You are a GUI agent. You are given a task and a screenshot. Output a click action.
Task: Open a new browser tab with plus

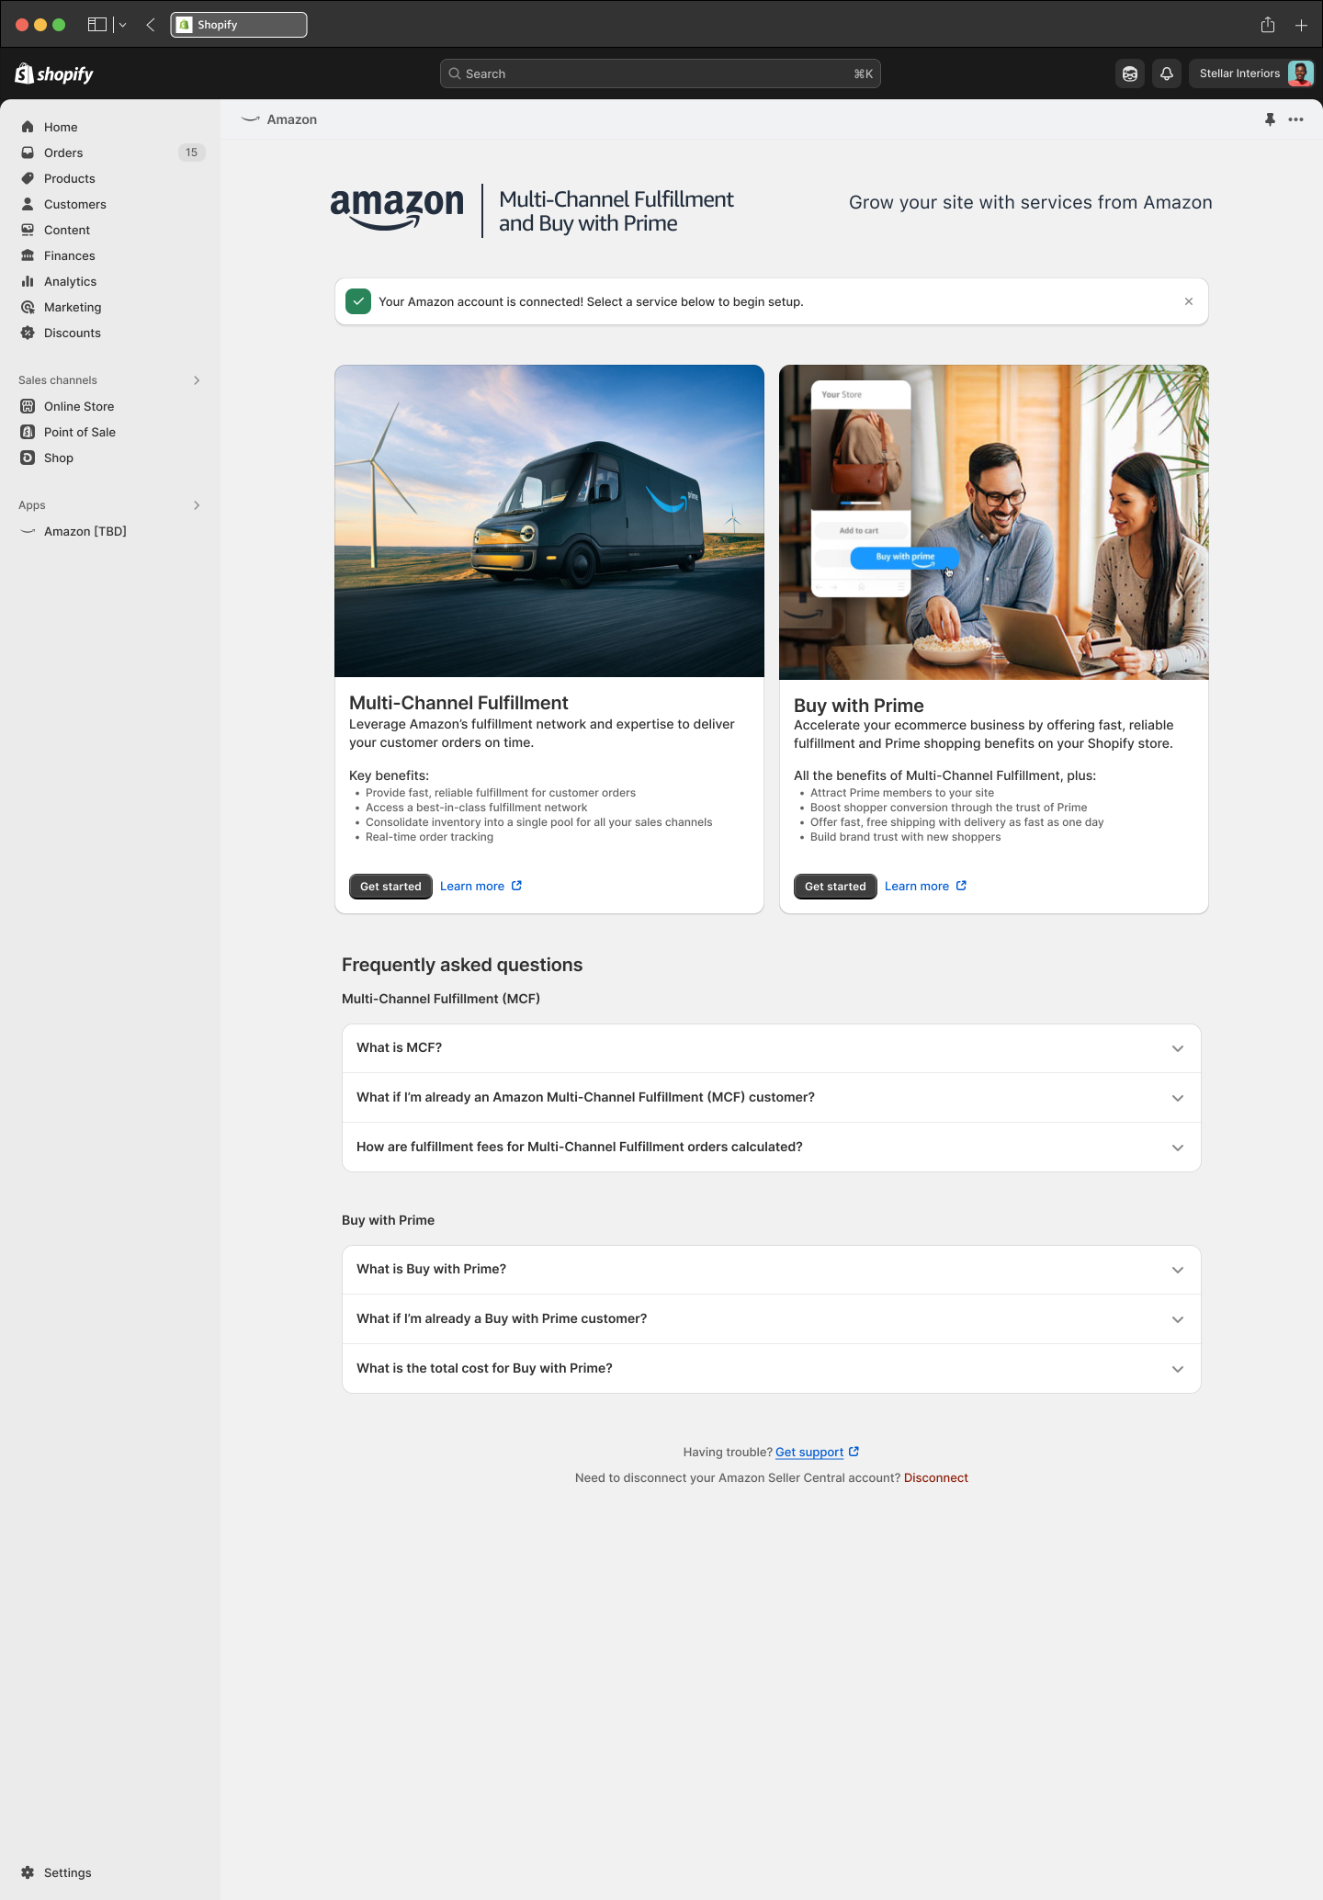point(1301,25)
